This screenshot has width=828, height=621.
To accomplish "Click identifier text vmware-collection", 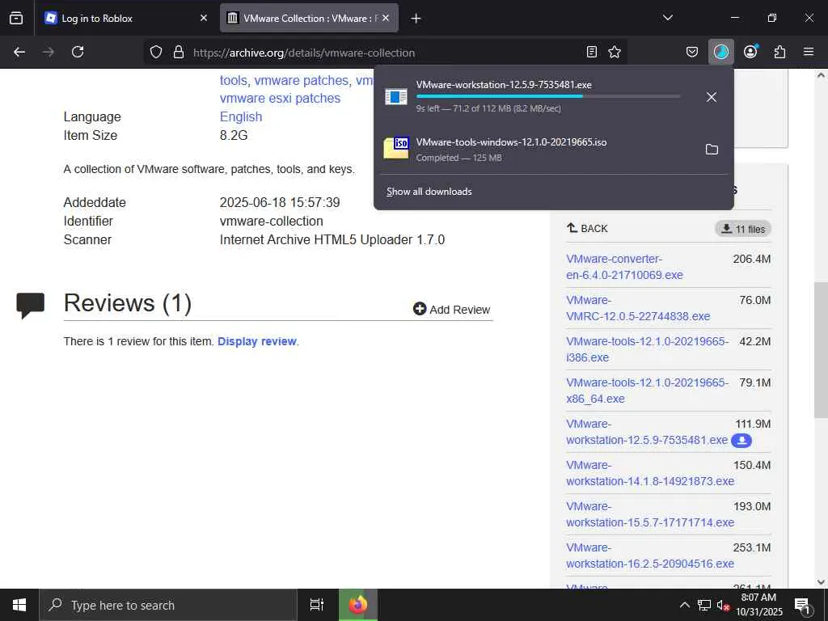I will pos(272,221).
